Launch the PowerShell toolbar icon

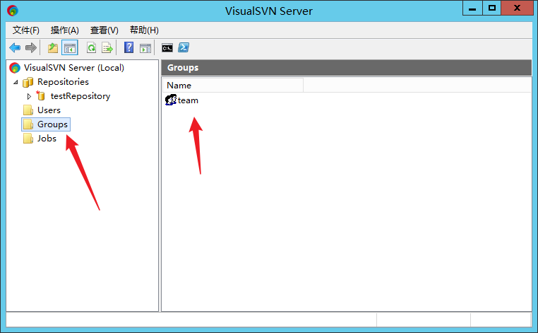coord(184,47)
